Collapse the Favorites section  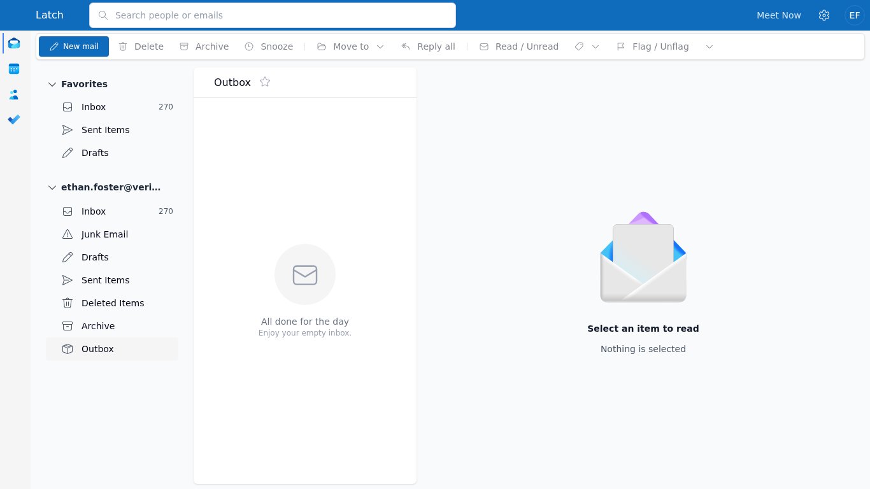(x=52, y=84)
